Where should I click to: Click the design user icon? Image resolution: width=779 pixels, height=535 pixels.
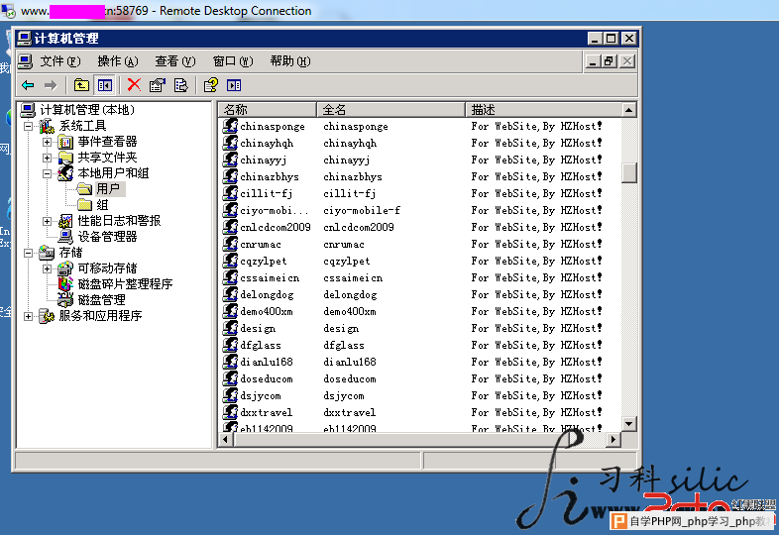230,328
